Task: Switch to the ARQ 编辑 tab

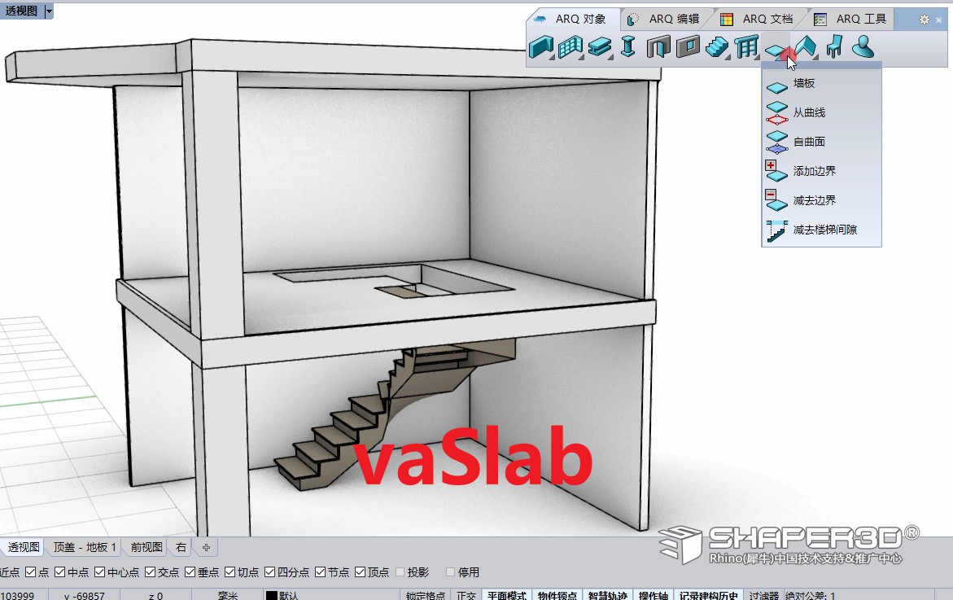Action: point(667,20)
